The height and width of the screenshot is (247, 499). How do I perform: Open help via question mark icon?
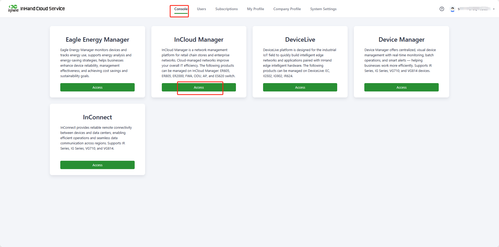pos(442,9)
